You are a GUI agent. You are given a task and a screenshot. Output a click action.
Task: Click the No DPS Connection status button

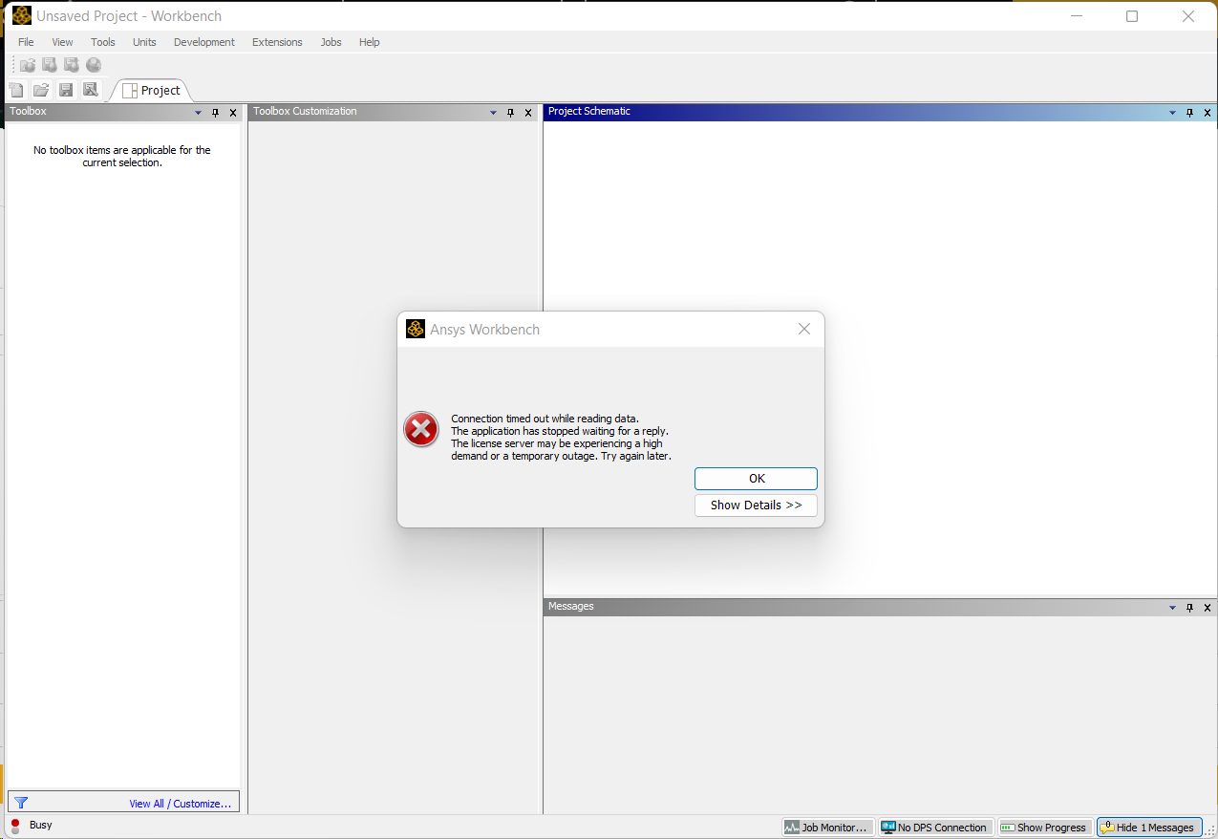934,828
